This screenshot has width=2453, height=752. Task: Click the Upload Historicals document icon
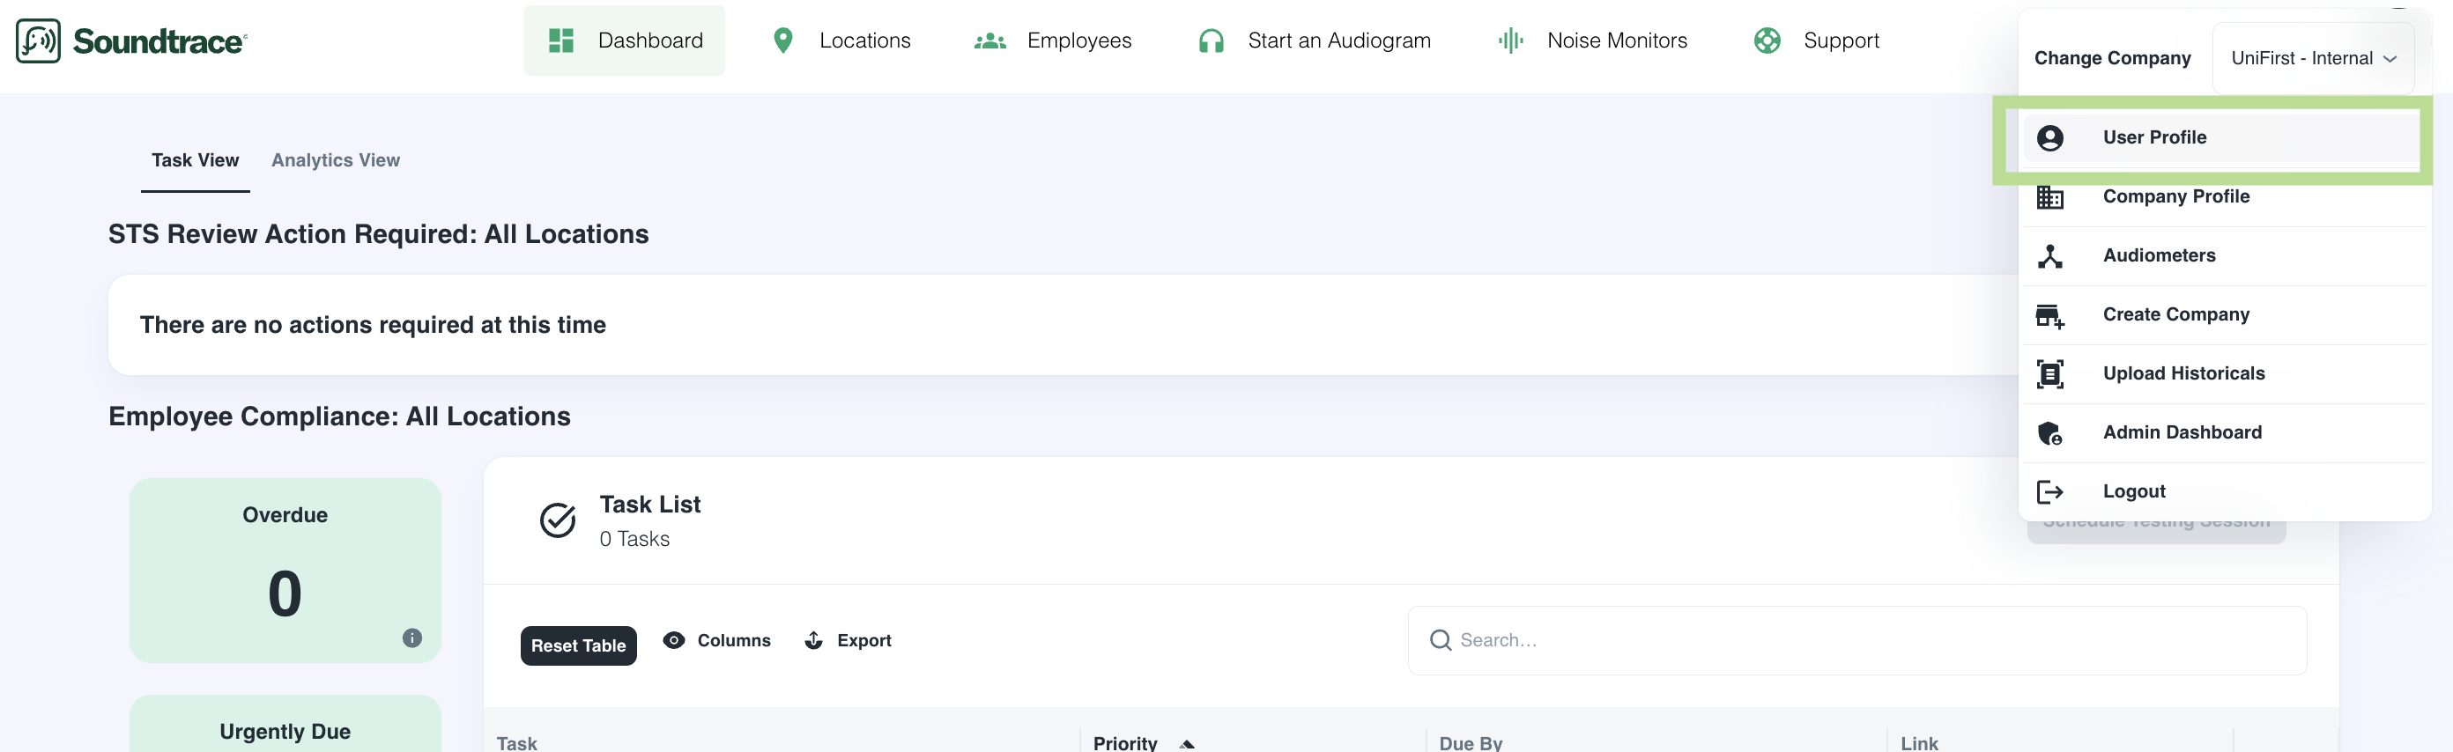click(x=2050, y=374)
